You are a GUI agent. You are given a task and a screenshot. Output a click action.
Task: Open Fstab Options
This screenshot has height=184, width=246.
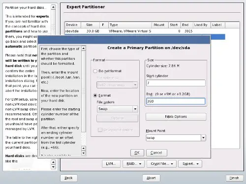176,117
